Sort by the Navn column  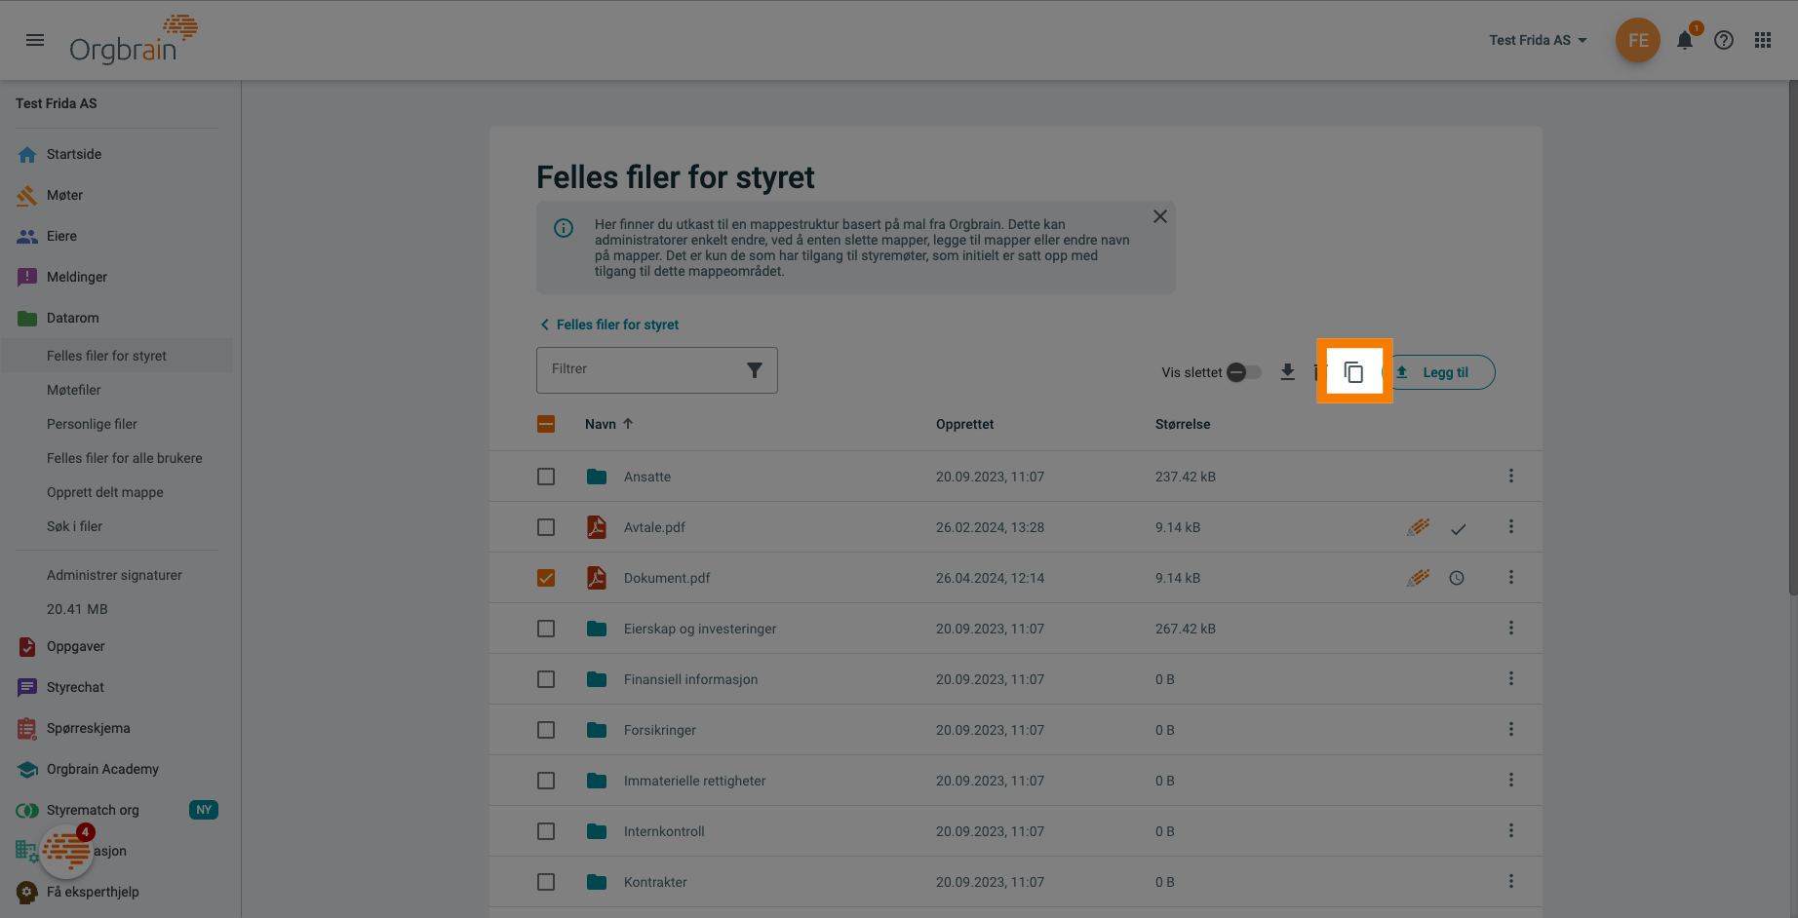pyautogui.click(x=608, y=424)
